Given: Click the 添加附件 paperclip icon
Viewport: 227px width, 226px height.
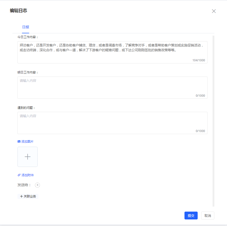Looking at the screenshot, I should (x=19, y=175).
